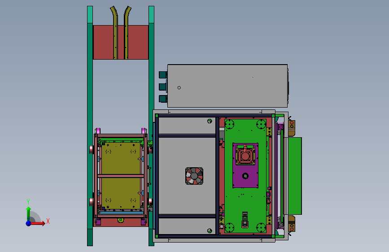This screenshot has width=389, height=252.
Task: Select the left tall green vertical rail
Action: pyautogui.click(x=90, y=126)
